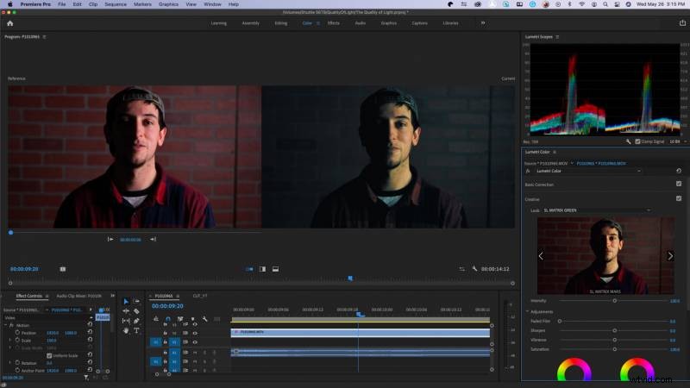Click Linked Selection icon in timeline
The image size is (690, 388).
[180, 318]
